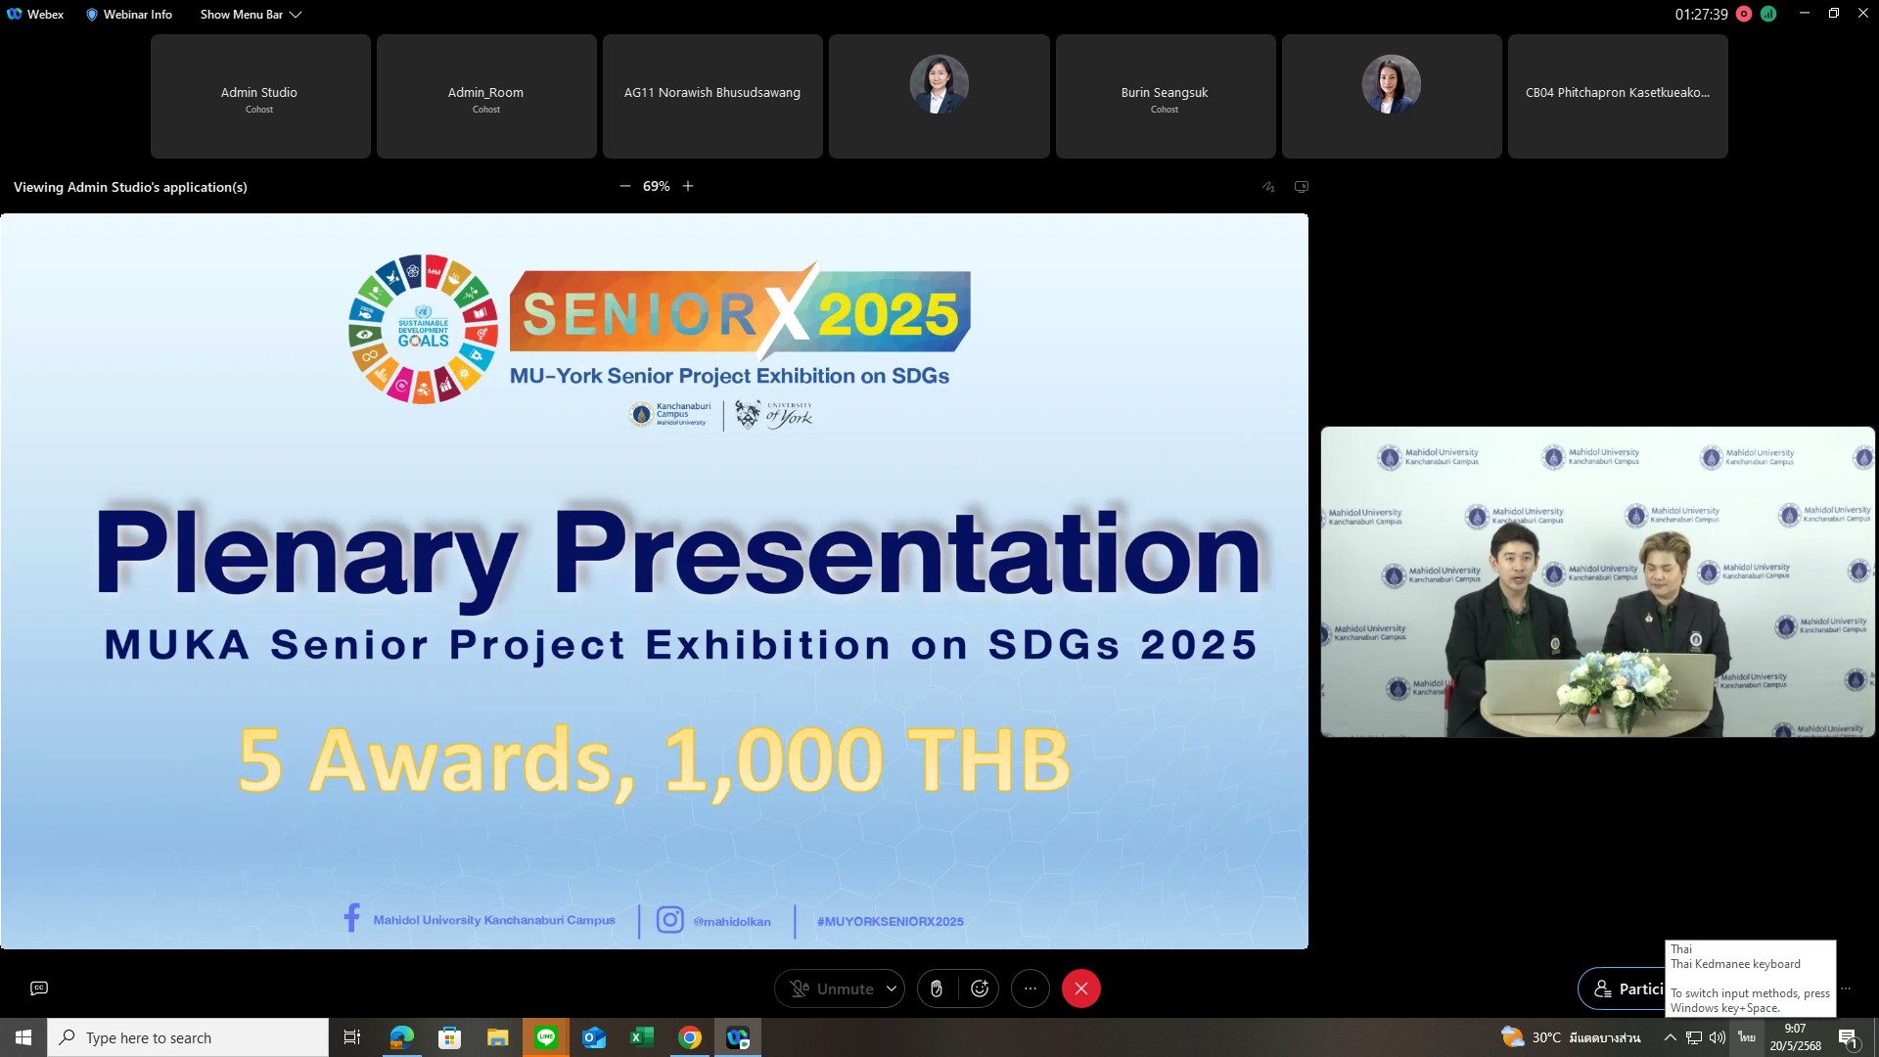1879x1057 pixels.
Task: Zoom out the shared content view
Action: coord(625,186)
